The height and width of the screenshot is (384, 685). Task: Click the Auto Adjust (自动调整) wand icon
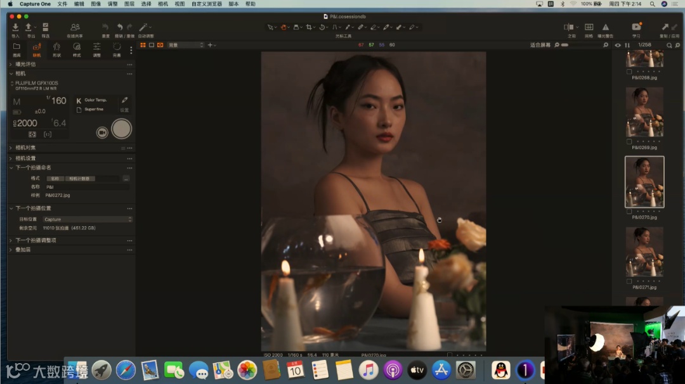[x=143, y=27]
